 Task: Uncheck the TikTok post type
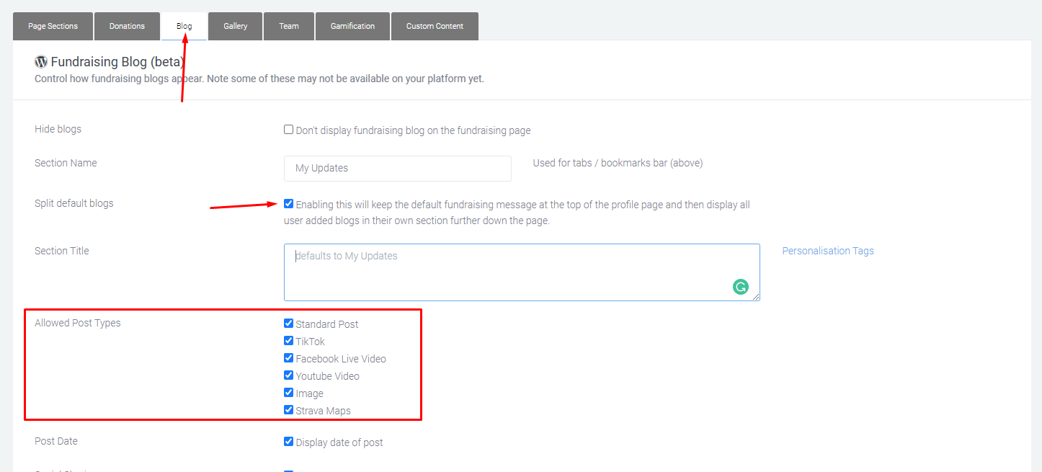coord(288,341)
